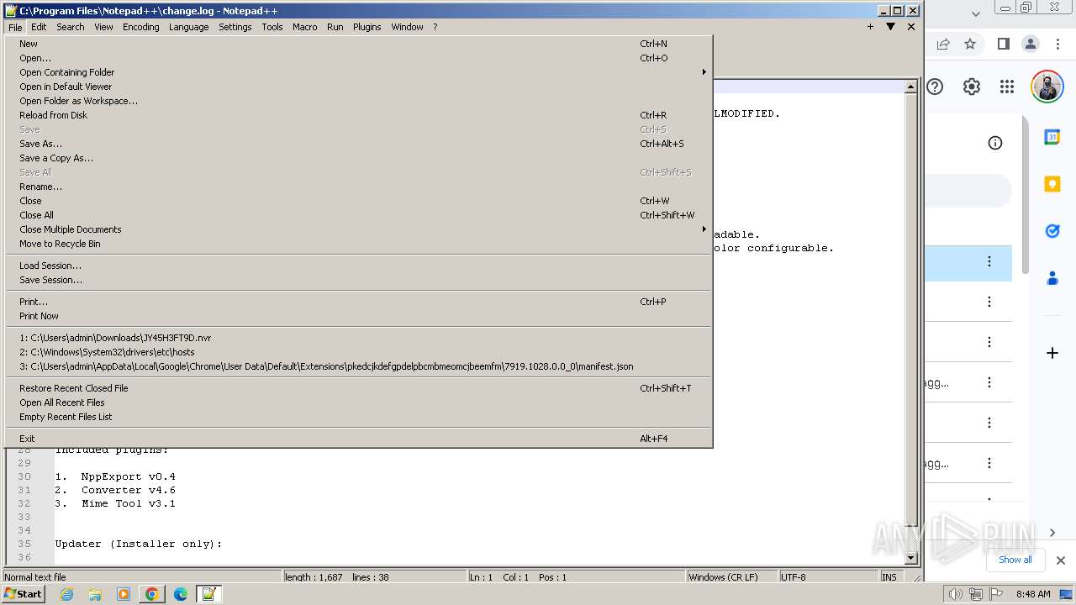
Task: Choose Save a Copy As...
Action: click(x=359, y=158)
